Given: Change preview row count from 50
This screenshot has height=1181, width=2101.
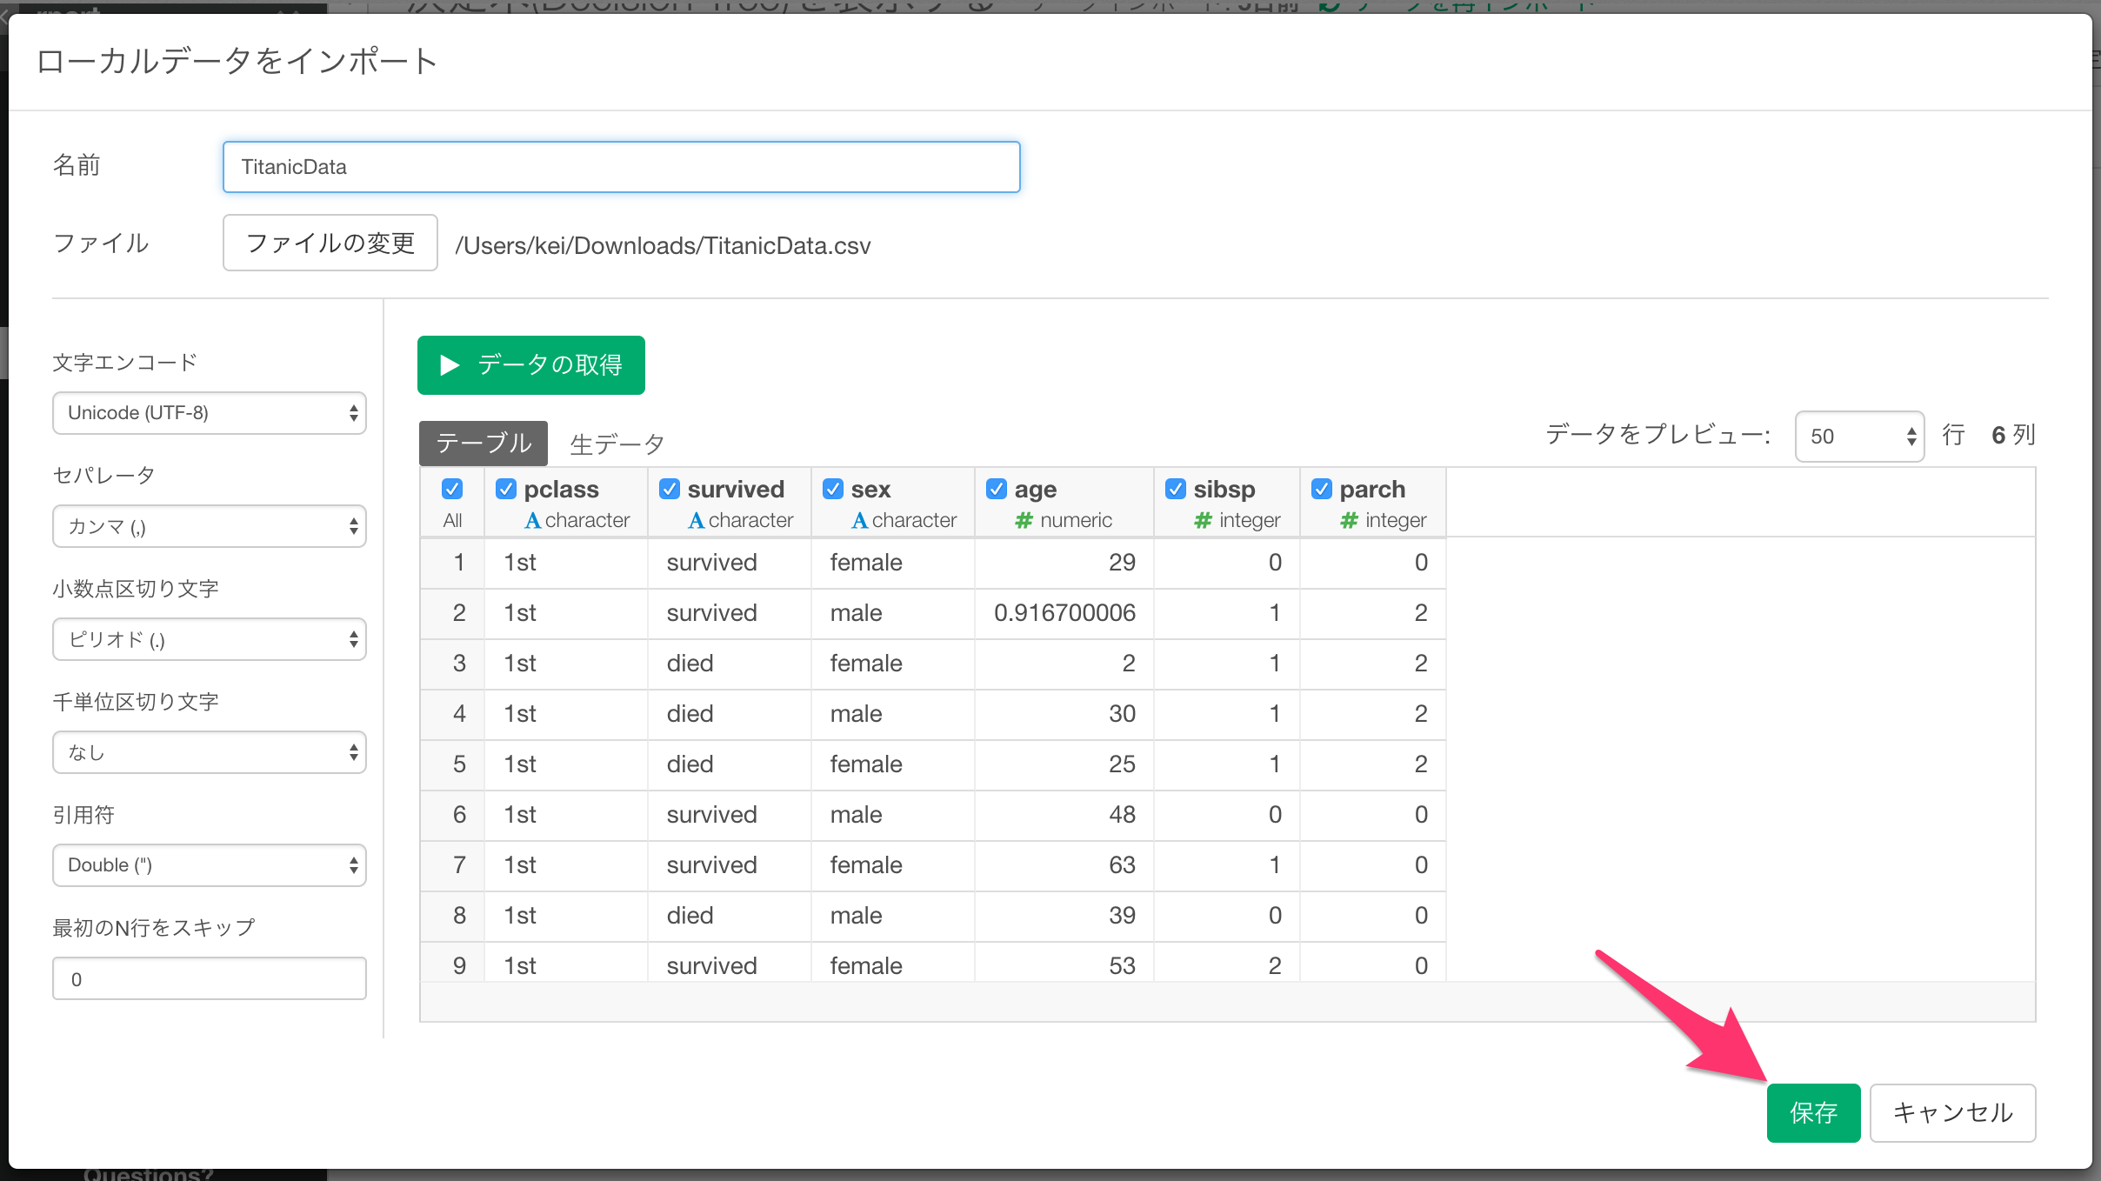Looking at the screenshot, I should coord(1859,437).
